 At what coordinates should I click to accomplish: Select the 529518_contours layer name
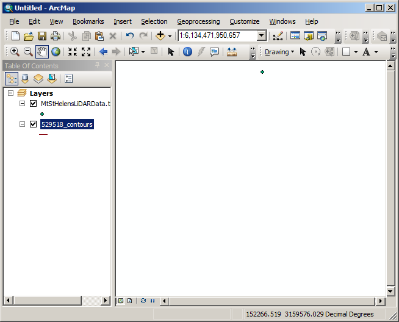(x=66, y=124)
